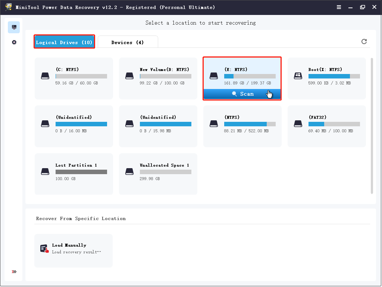Click the 15.98 MB Unidentified drive icon
Screen dimensions: 382x287
click(129, 124)
